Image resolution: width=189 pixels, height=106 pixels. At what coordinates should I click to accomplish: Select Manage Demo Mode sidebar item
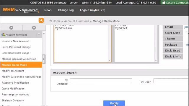pyautogui.click(x=21, y=65)
